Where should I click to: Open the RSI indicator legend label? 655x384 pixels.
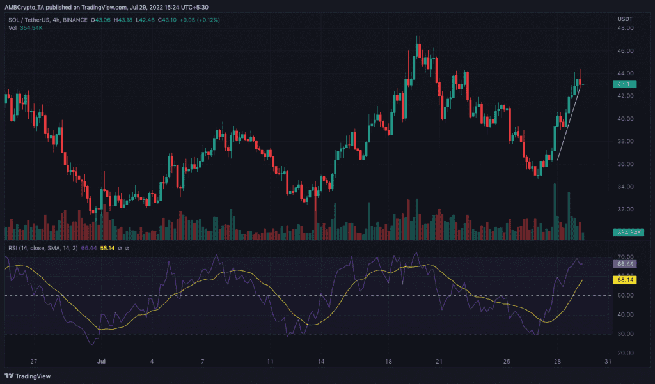tap(43, 248)
